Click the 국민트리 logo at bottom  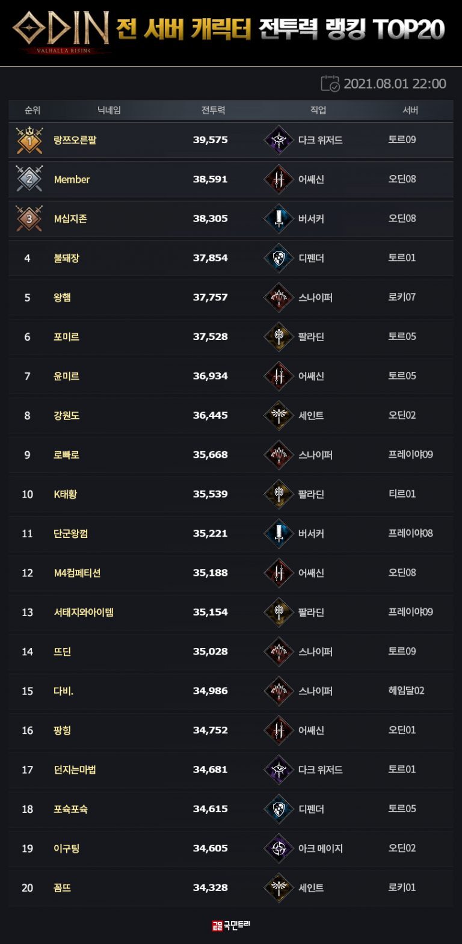pos(231,925)
